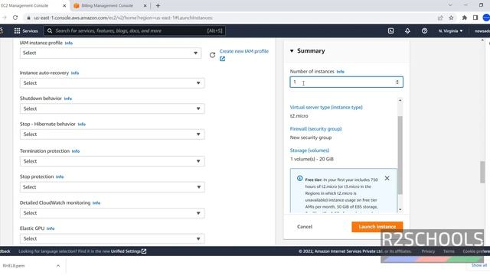490x275 pixels.
Task: Click the Launch instance button
Action: coord(377,227)
